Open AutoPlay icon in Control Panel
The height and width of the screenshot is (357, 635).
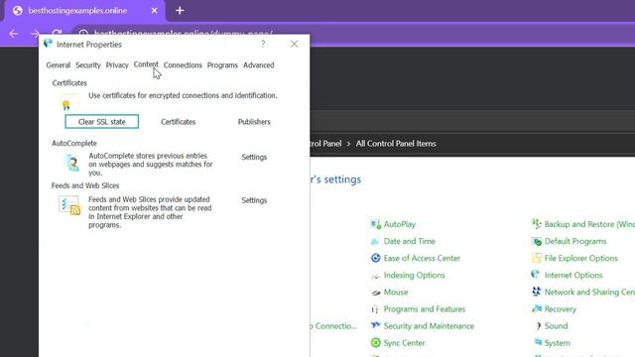click(375, 224)
